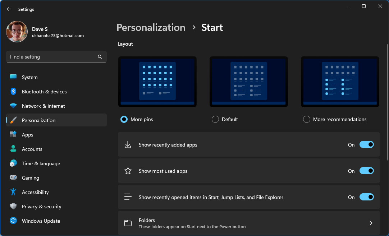Click the Personalization breadcrumb link
The height and width of the screenshot is (236, 389).
pos(151,27)
